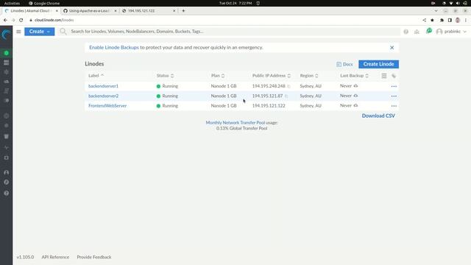The height and width of the screenshot is (265, 471).
Task: Open the action menu for FrontendWebServer
Action: pos(394,106)
